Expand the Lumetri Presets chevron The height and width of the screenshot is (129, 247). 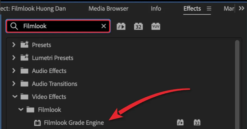point(14,58)
